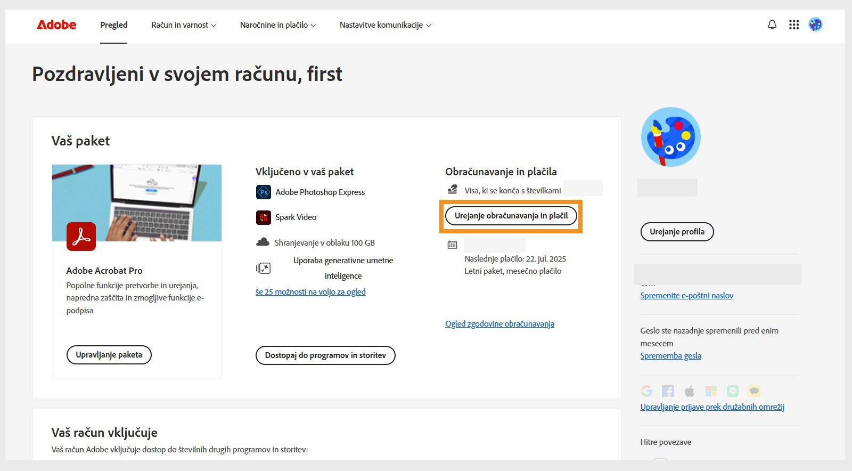The image size is (852, 471).
Task: Click the Obračunavanje in plačila heading
Action: tap(501, 172)
